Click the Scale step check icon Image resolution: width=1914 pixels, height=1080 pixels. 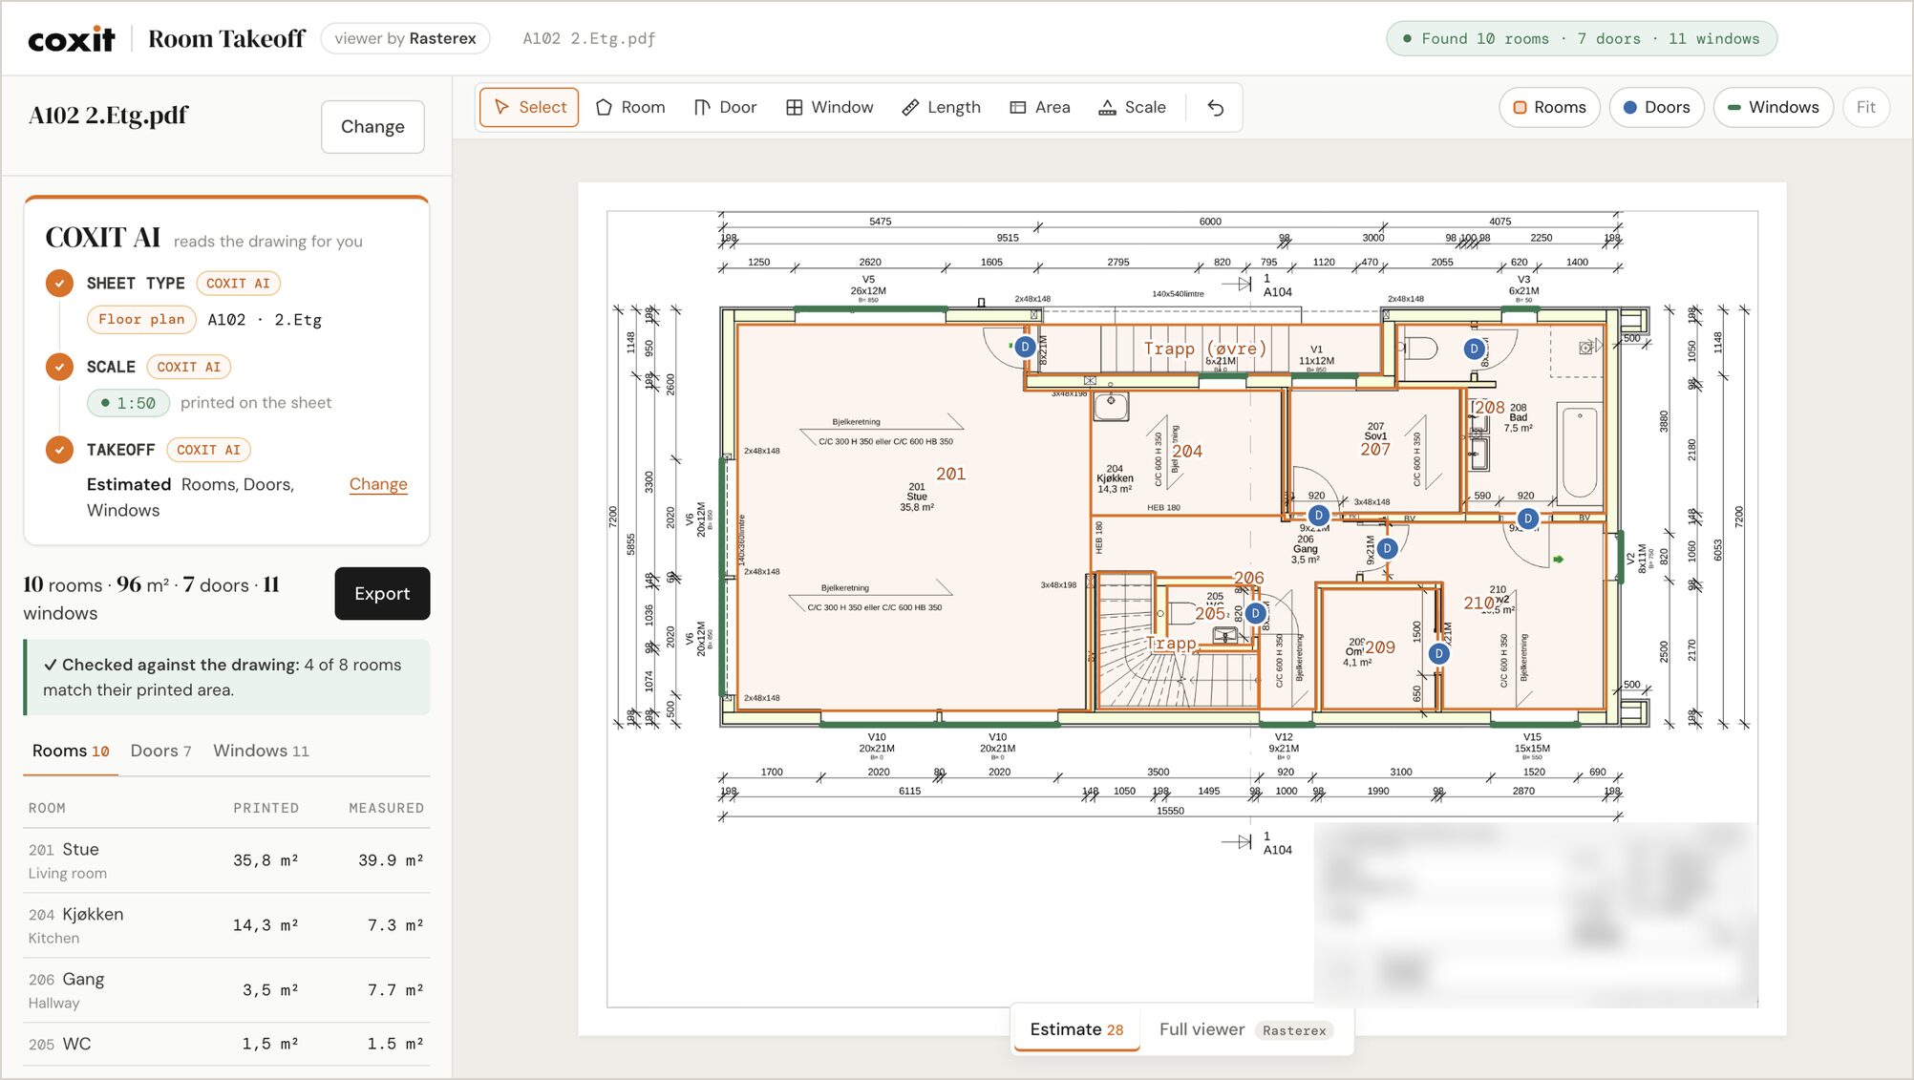tap(59, 367)
